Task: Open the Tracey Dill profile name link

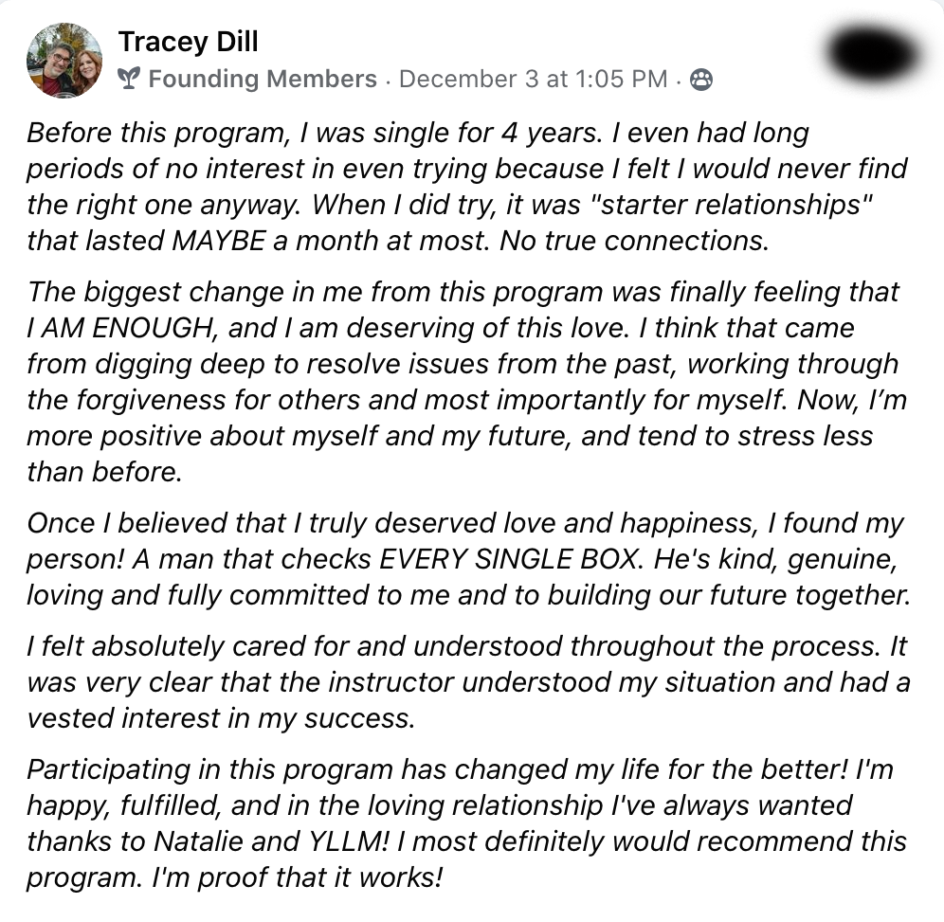Action: point(188,41)
